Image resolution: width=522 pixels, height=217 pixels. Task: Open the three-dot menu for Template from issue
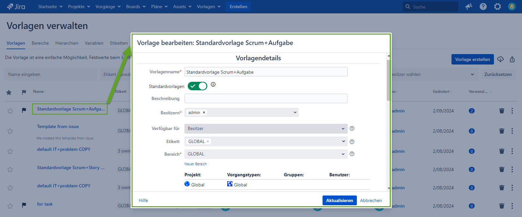512,131
